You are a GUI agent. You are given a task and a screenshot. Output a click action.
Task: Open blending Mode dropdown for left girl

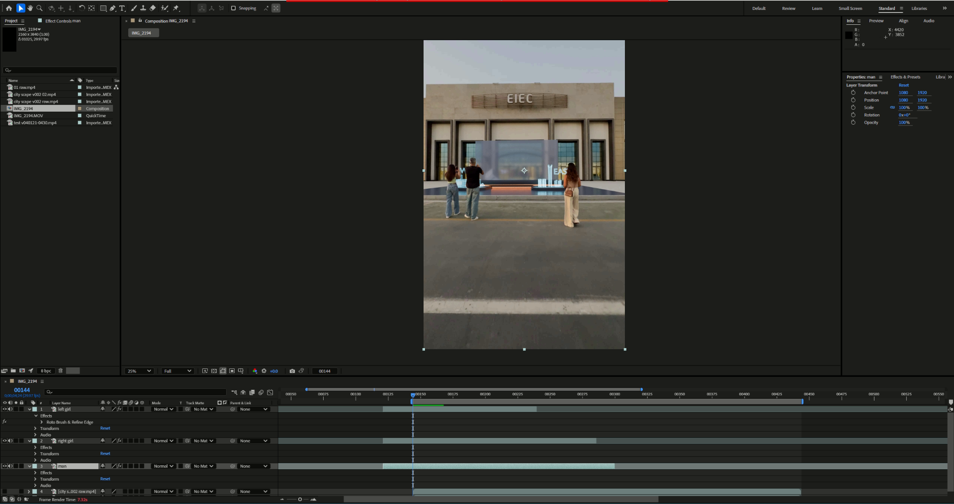163,409
